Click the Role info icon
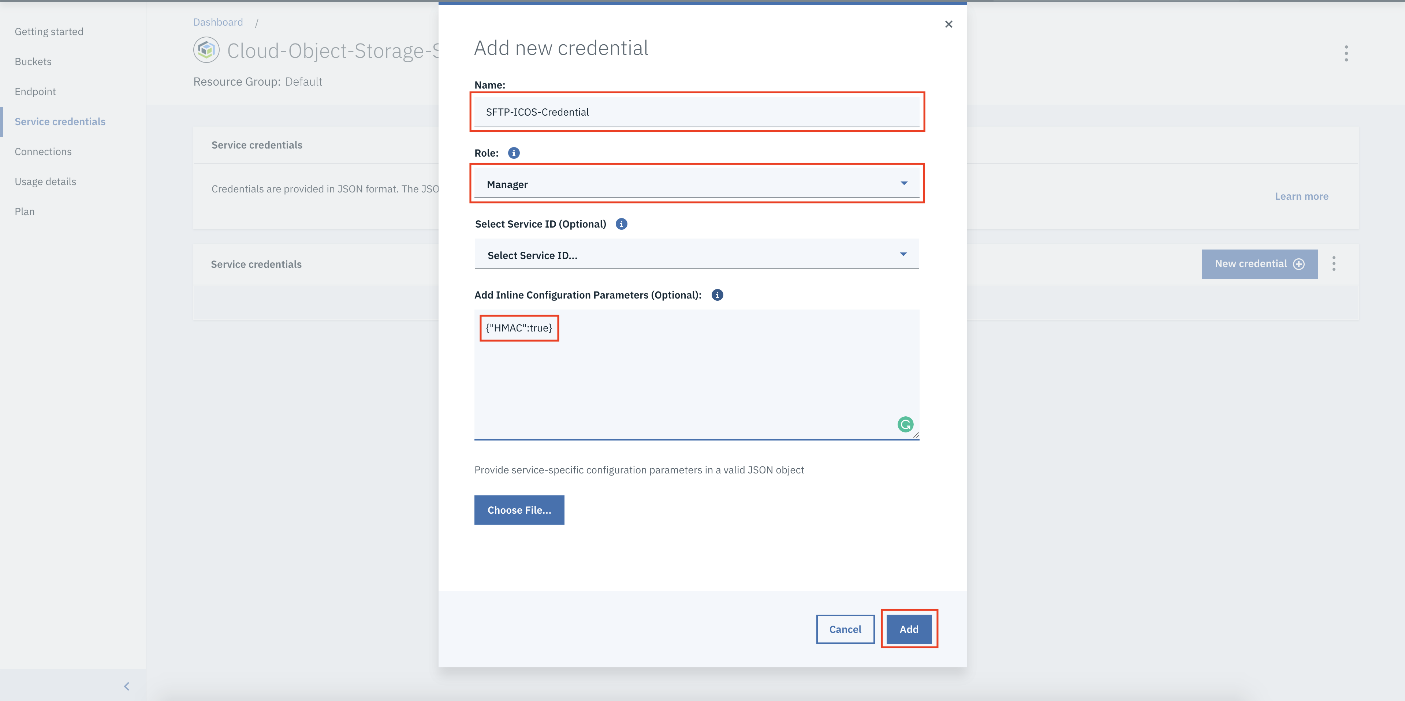 click(x=513, y=153)
